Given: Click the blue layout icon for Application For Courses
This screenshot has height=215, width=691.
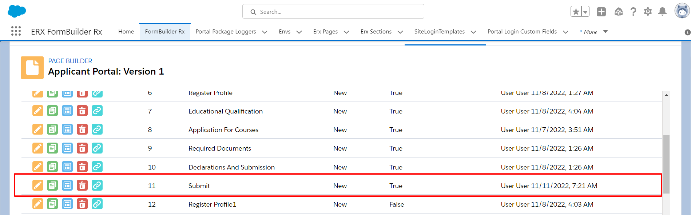Looking at the screenshot, I should [67, 130].
